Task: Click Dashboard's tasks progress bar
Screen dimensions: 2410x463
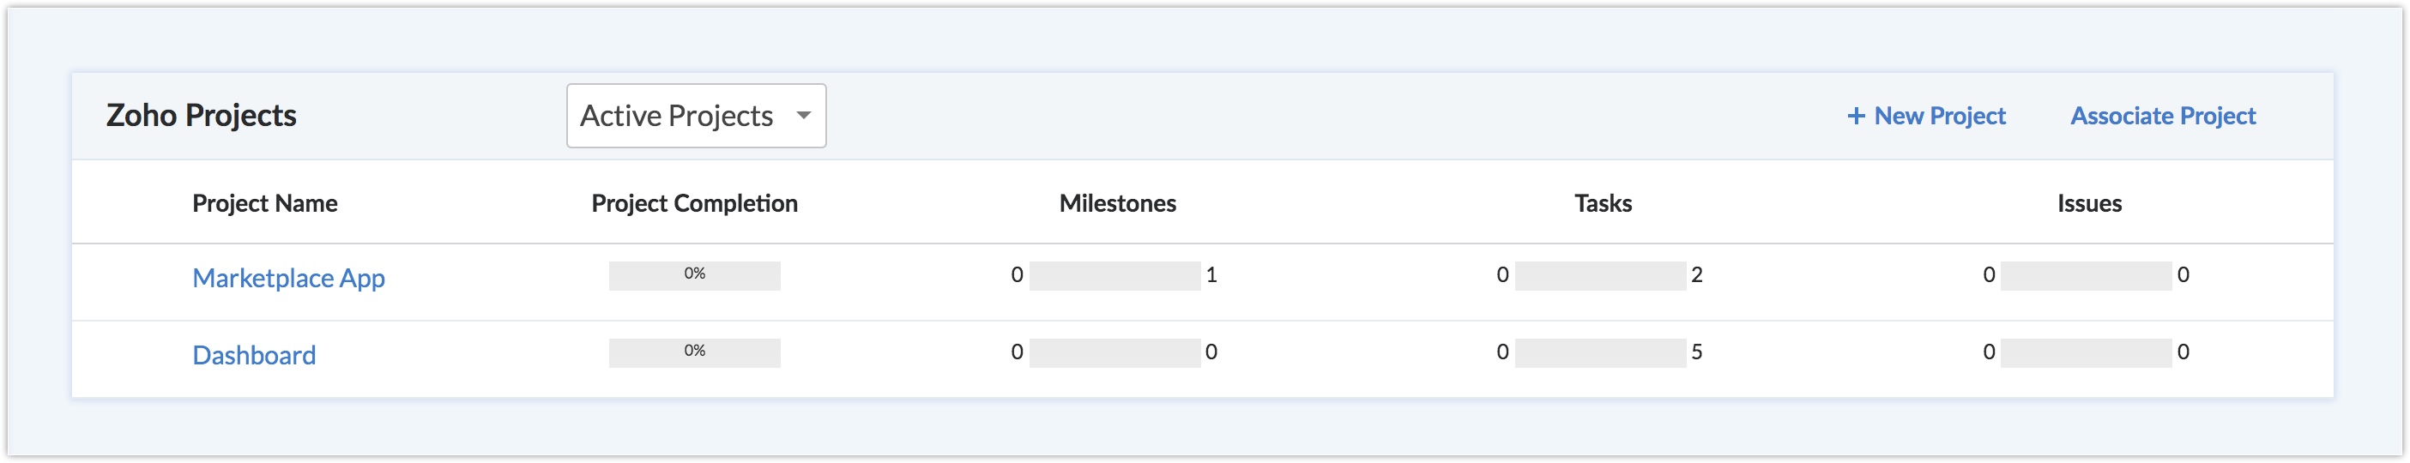Action: click(1600, 352)
